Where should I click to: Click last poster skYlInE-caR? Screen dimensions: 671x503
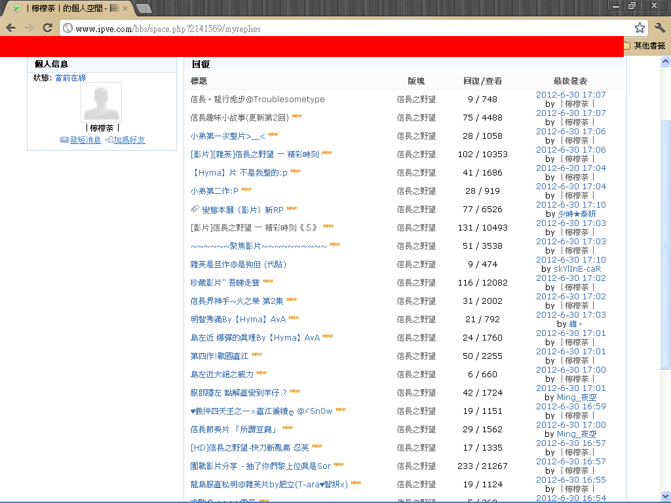tap(577, 269)
